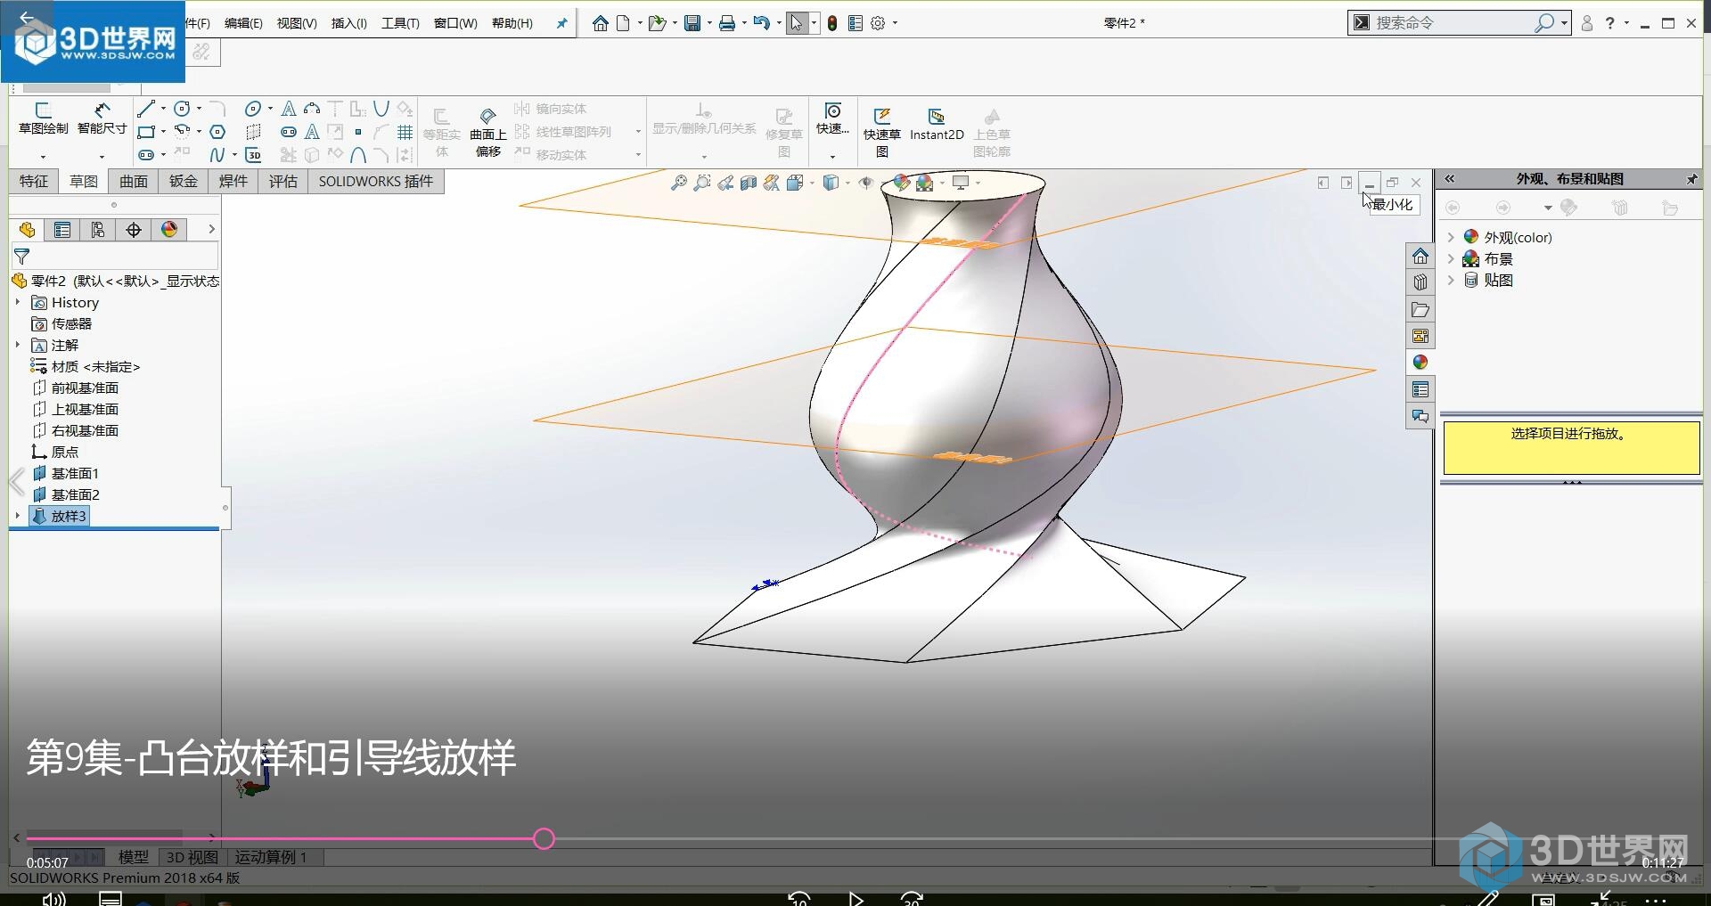The image size is (1711, 906).
Task: Click the Home icon in top toolbar
Action: click(600, 23)
